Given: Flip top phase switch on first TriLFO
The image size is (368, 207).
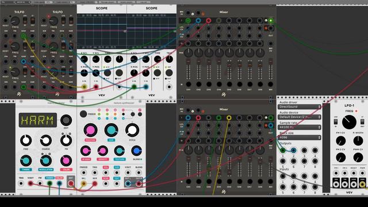Looking at the screenshot, I should [32, 21].
